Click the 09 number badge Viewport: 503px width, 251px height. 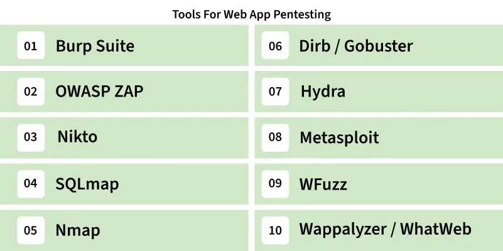tap(275, 183)
